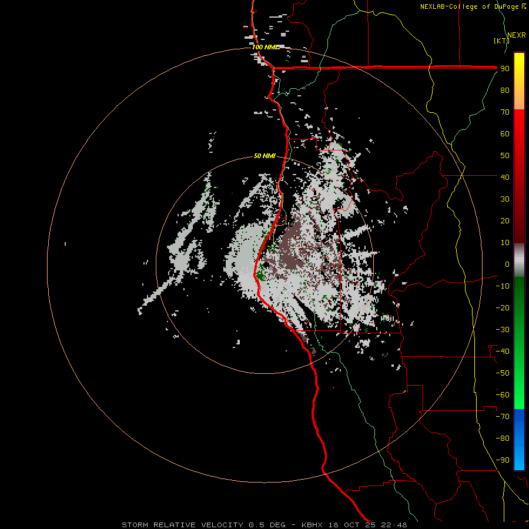Click the -50 value on the velocity scale
Viewport: 529px width, 529px height.
click(x=503, y=373)
